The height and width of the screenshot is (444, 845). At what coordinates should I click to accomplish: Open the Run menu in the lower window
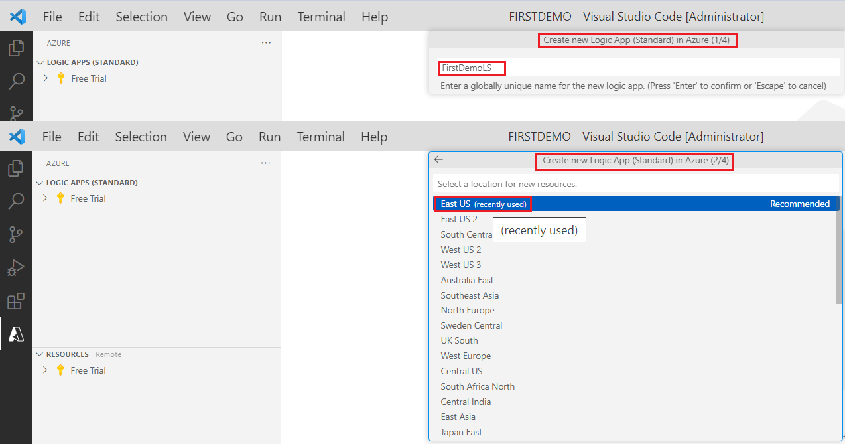(270, 137)
